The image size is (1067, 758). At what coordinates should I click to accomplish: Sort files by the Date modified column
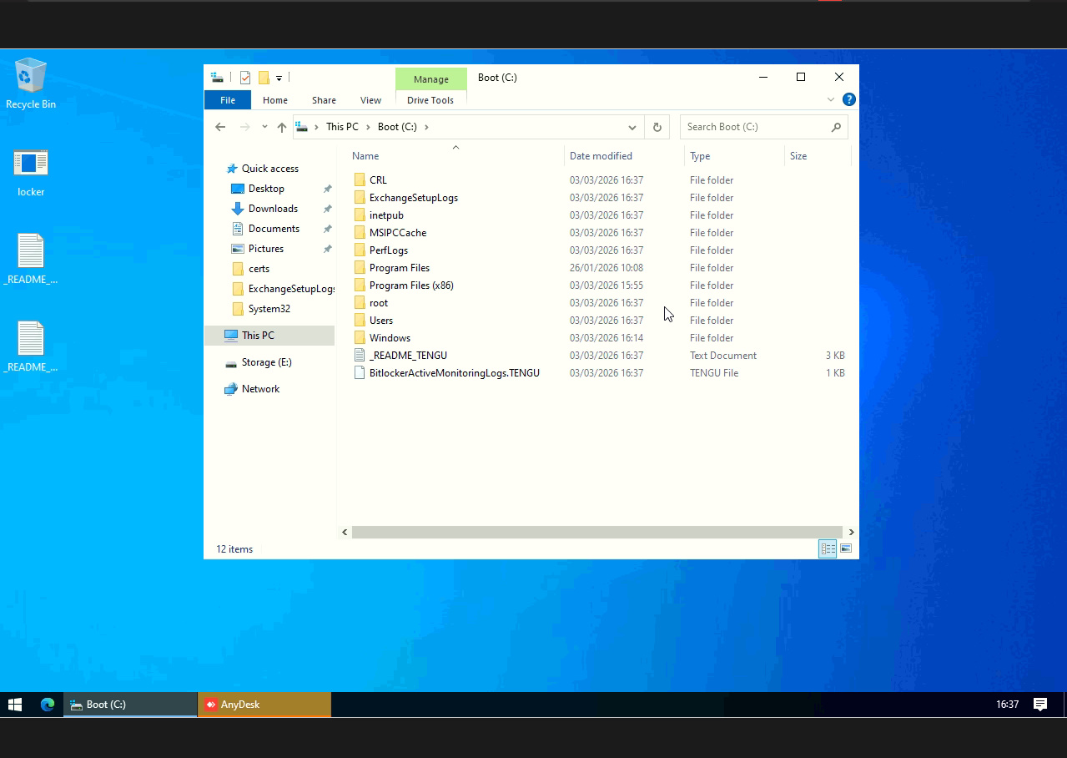[x=601, y=156]
